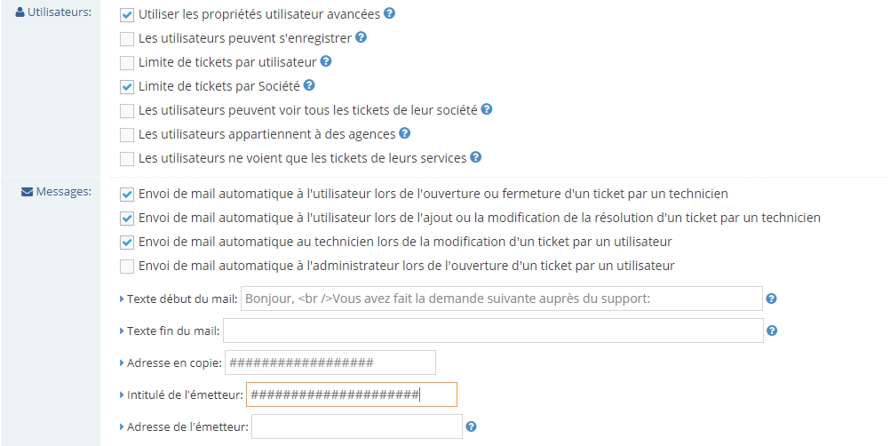Show help for ticket limit per user

pyautogui.click(x=326, y=62)
